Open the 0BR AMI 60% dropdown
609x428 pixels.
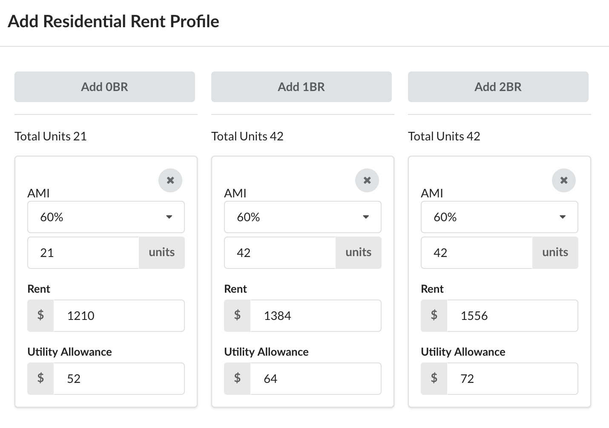click(x=106, y=217)
